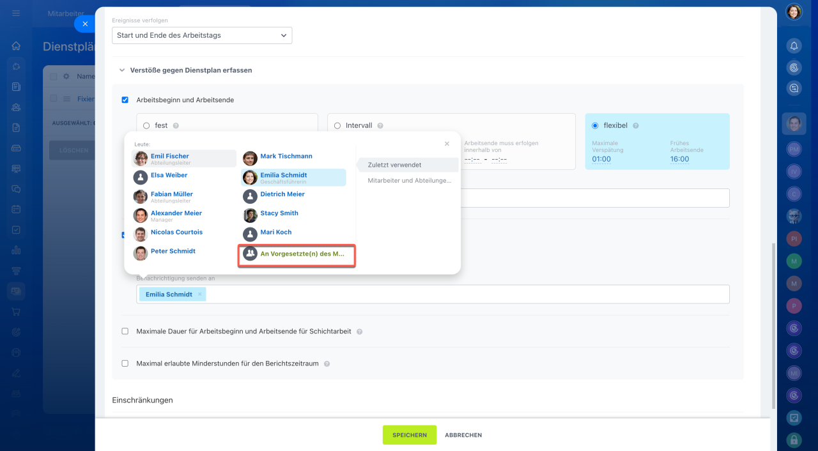This screenshot has height=451, width=818.
Task: Open 'Mitarbeiter und Abteilungen' tab
Action: (x=409, y=181)
